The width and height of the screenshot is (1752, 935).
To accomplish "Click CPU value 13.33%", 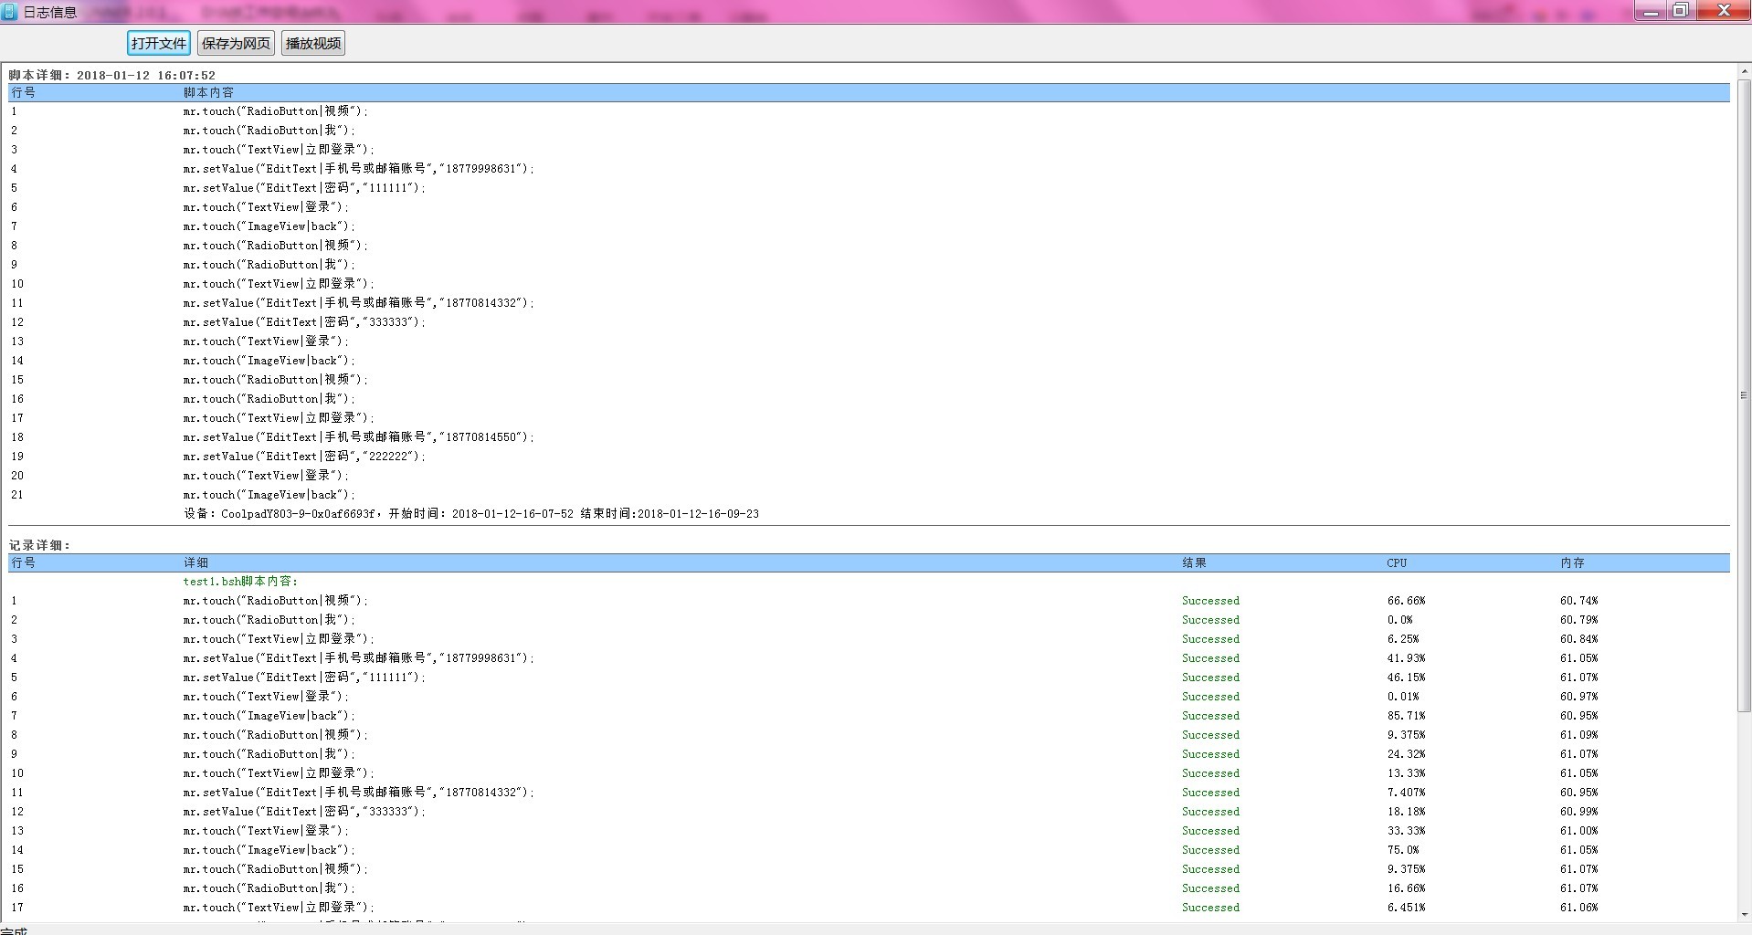I will point(1406,773).
